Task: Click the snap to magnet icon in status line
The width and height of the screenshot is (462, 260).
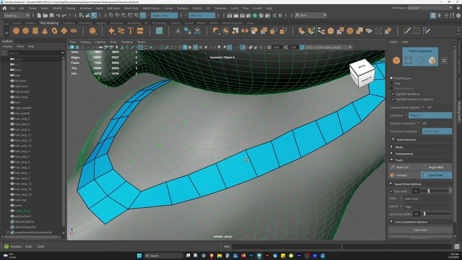Action: pyautogui.click(x=143, y=15)
